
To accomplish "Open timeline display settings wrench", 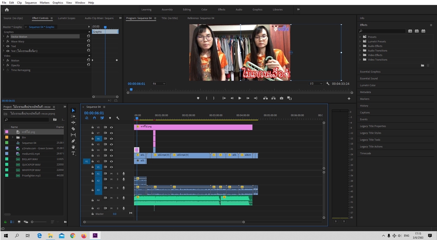I will [117, 118].
